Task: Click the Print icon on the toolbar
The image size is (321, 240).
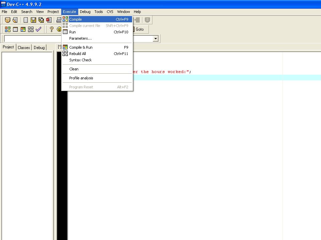Action: click(x=59, y=20)
